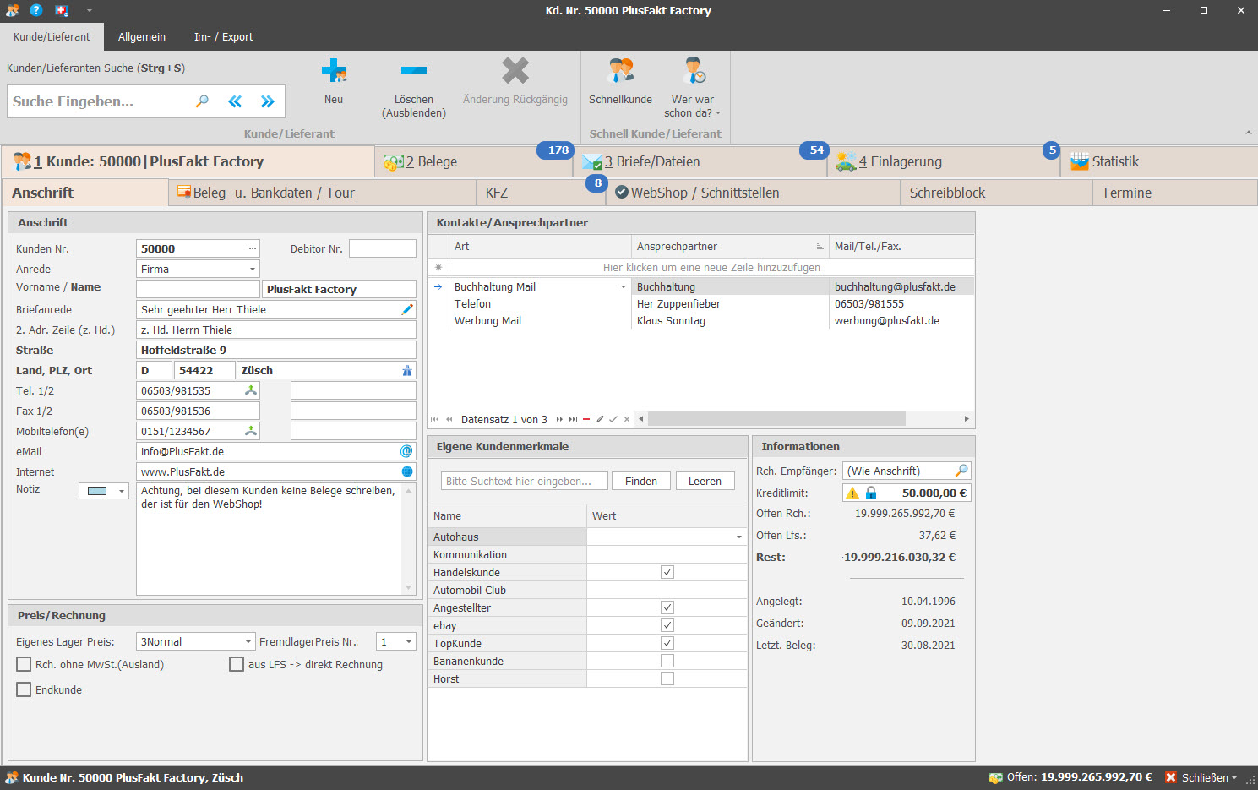Open the Schnellkunde quick customer dialog
Screen dimensions: 1258x790
coord(620,83)
